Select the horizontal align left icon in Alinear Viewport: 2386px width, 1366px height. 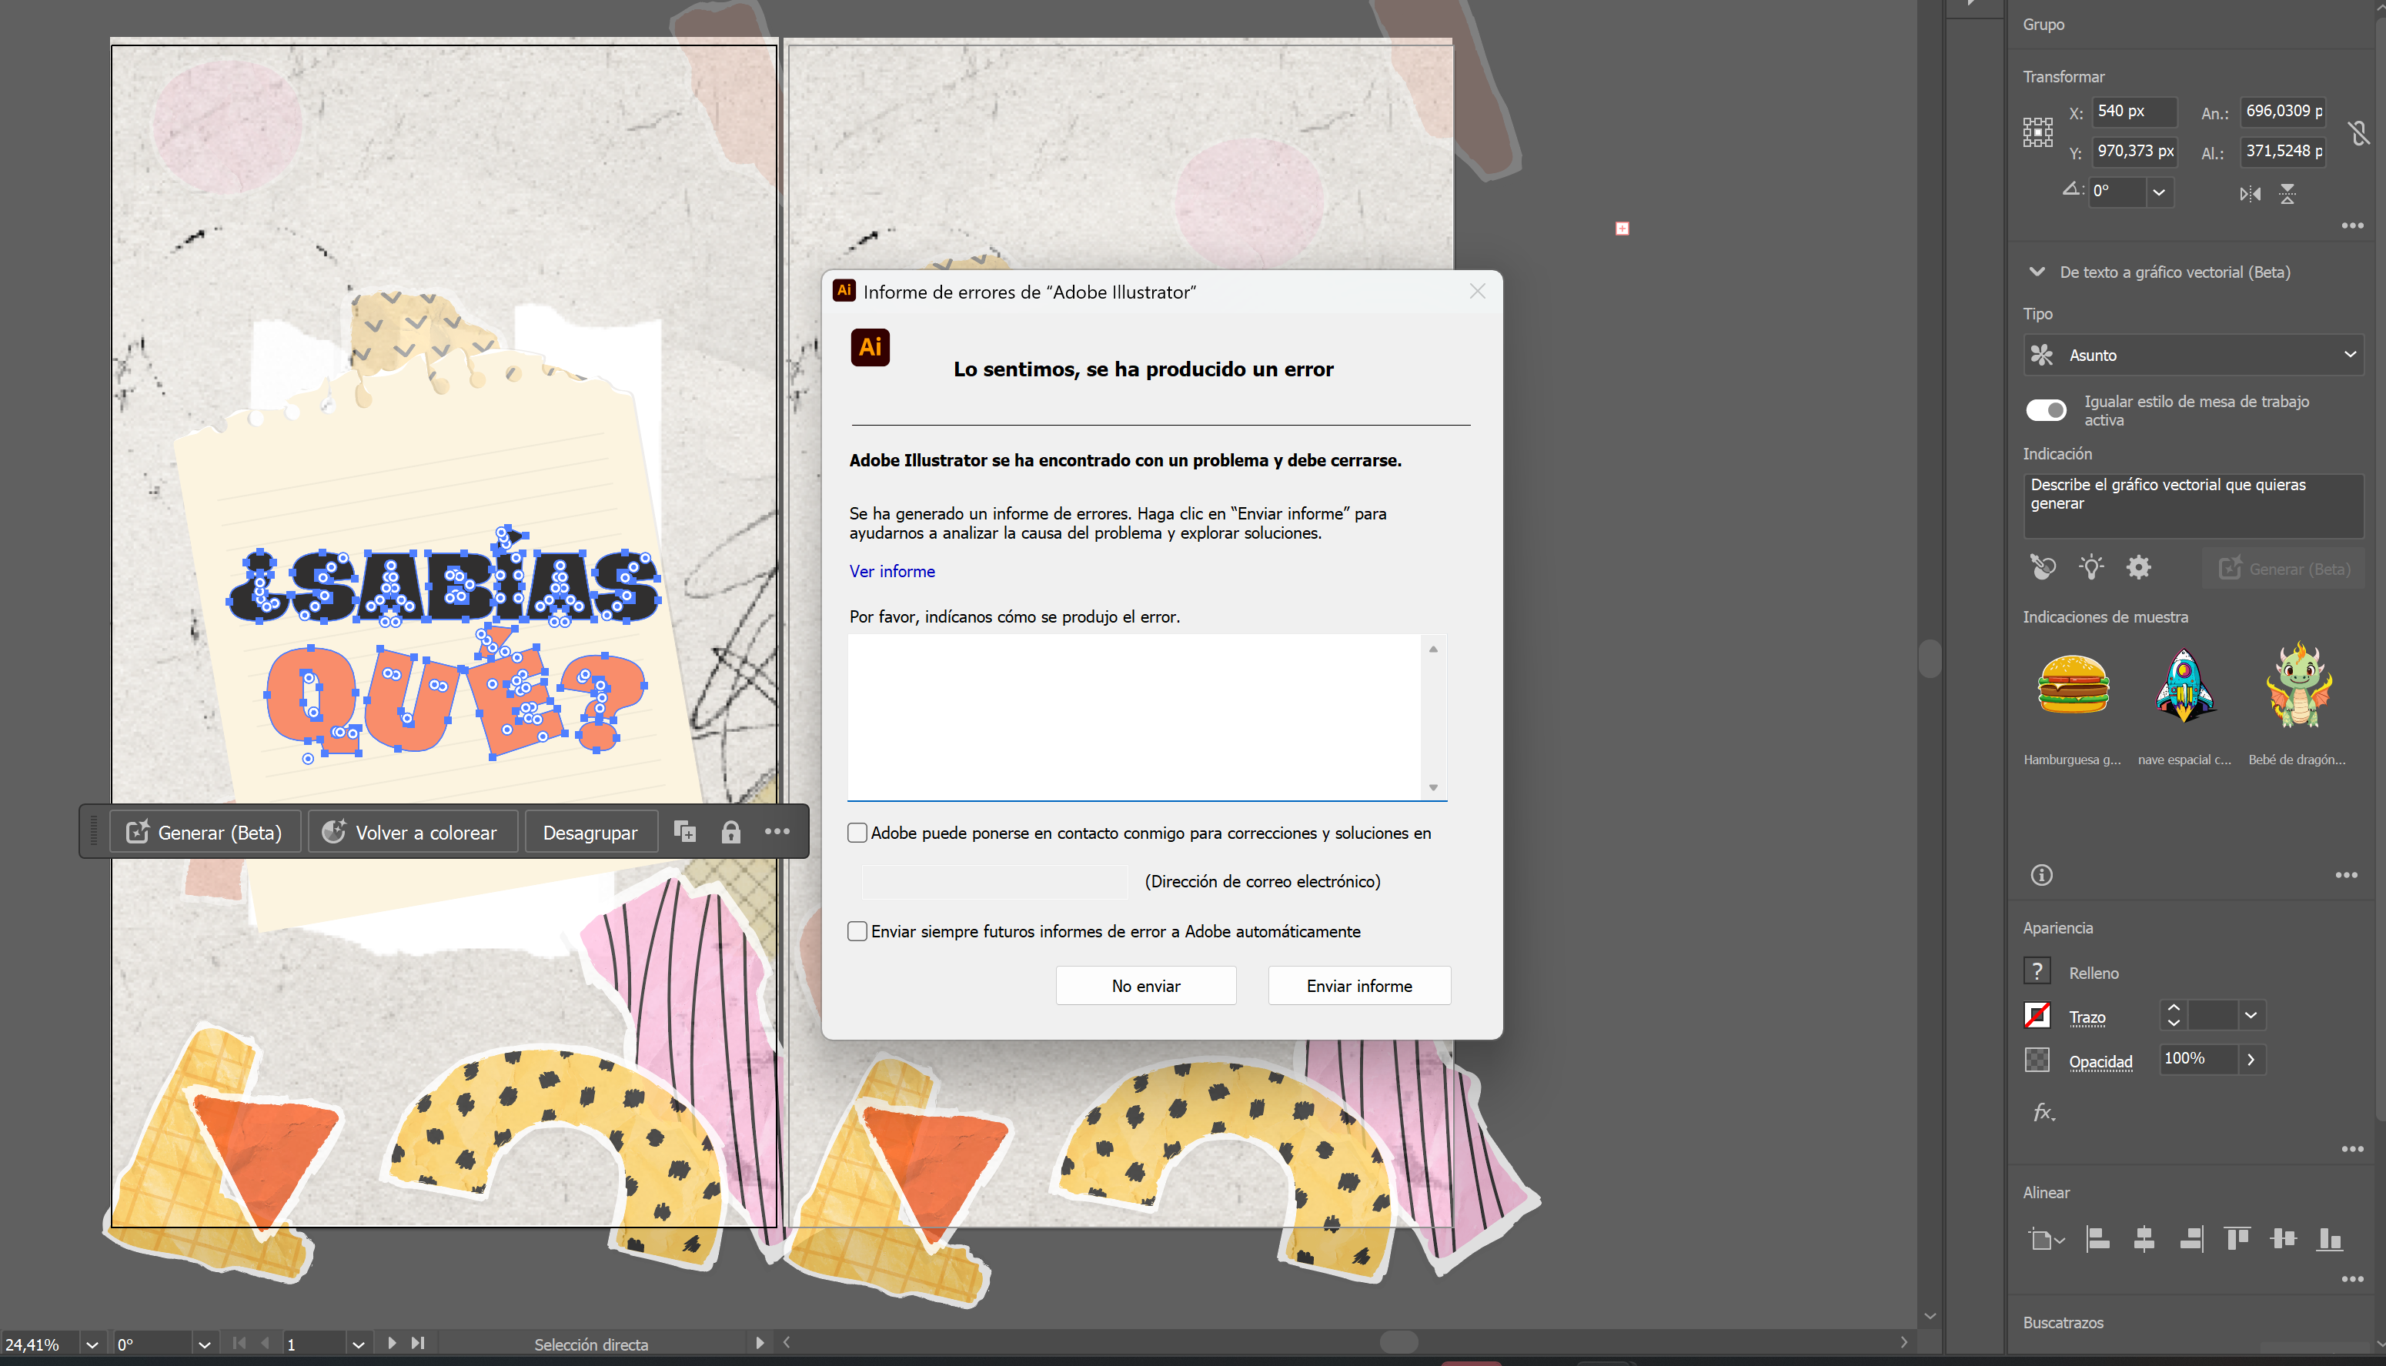point(2097,1238)
